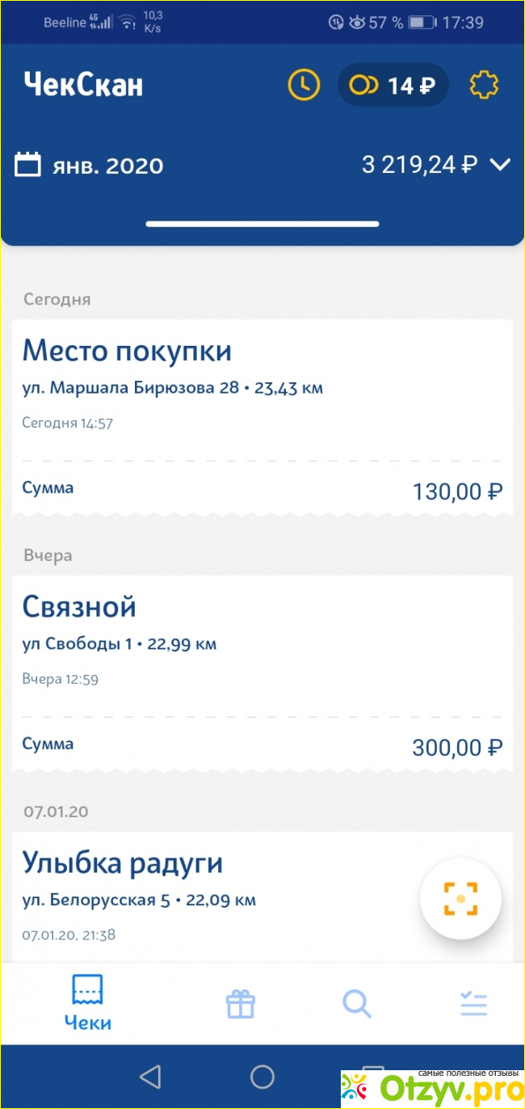Switch to the Чеки tab

tap(88, 1003)
